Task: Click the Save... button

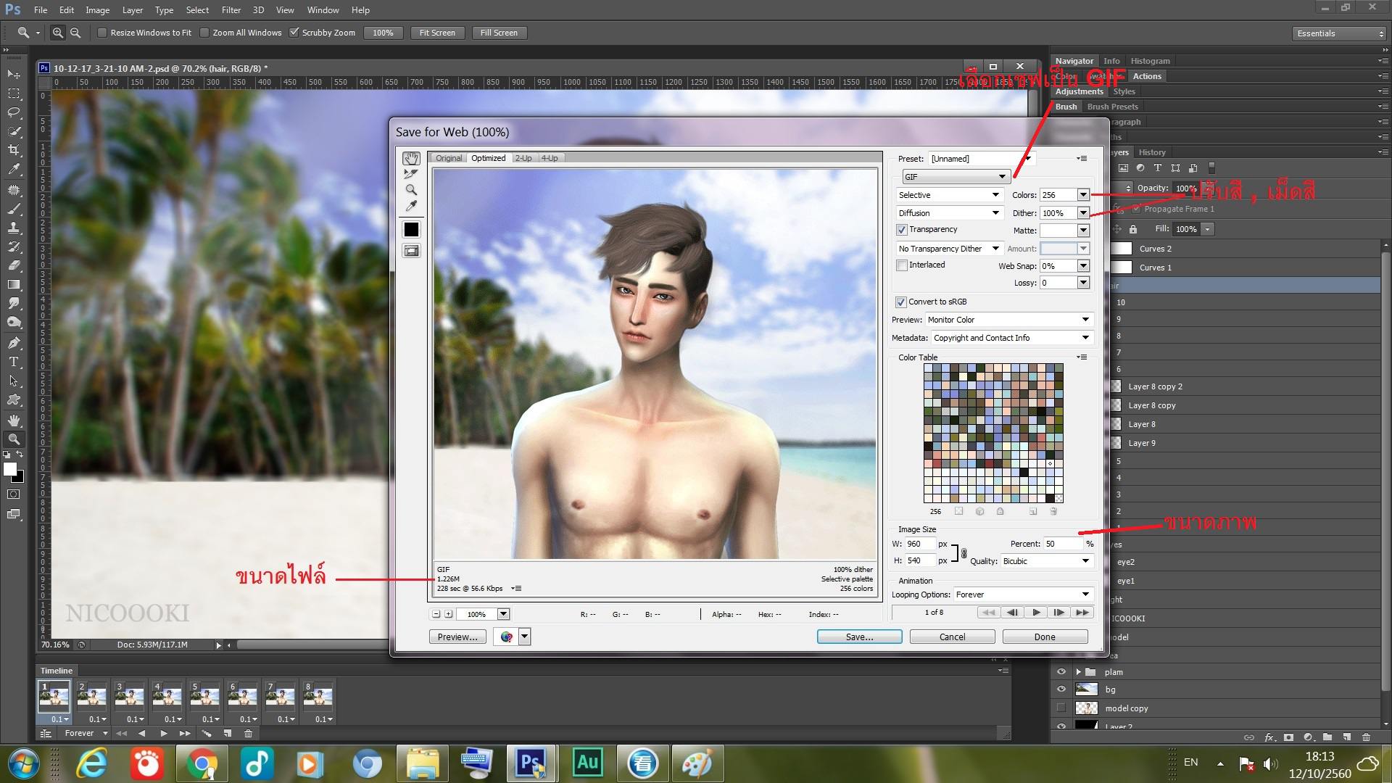Action: point(859,637)
